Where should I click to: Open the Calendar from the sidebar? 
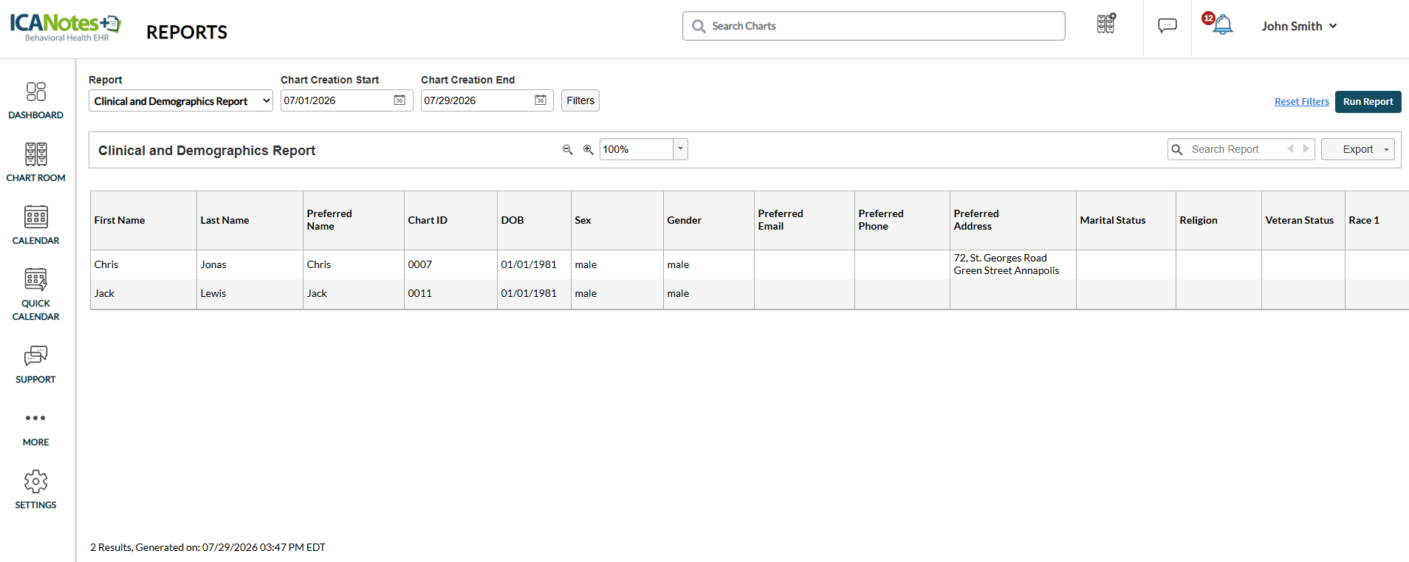tap(35, 225)
